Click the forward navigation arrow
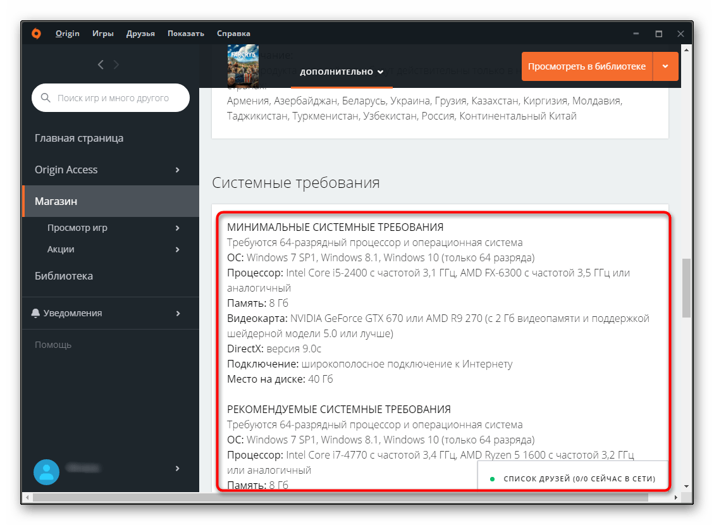 (116, 65)
